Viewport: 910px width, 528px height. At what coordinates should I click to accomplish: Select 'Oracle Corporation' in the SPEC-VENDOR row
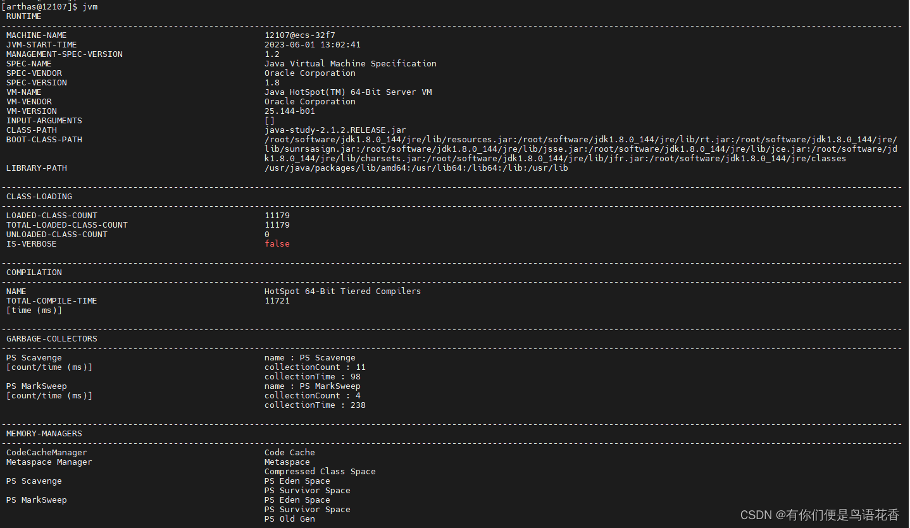point(310,73)
